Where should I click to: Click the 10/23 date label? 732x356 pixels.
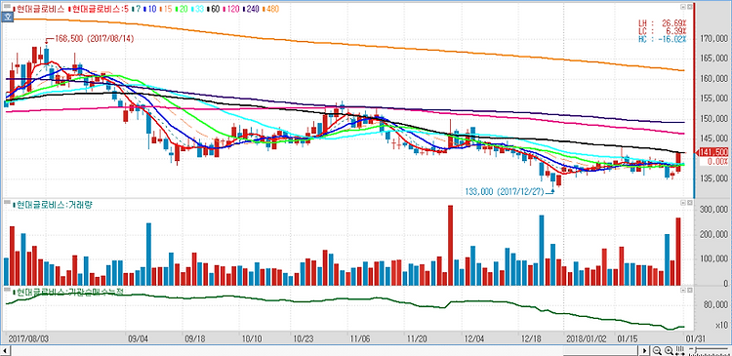305,337
